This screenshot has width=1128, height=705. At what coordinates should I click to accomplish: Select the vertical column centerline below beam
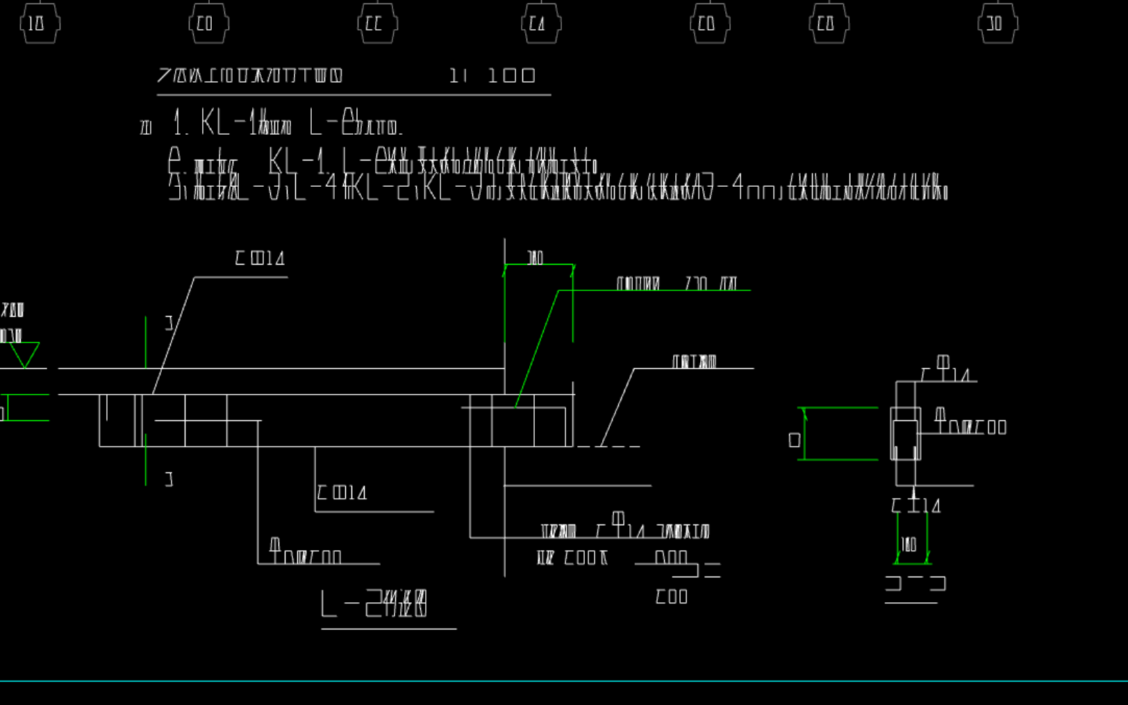pos(505,512)
